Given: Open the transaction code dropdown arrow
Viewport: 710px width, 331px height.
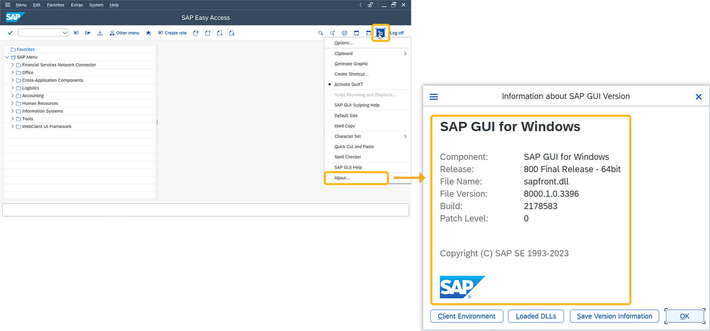Looking at the screenshot, I should (x=65, y=33).
